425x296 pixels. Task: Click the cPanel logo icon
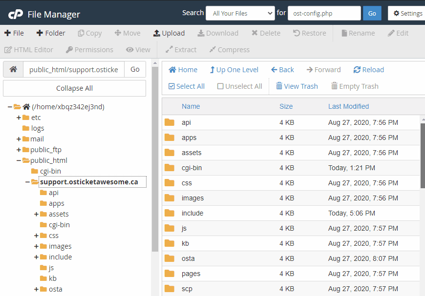pyautogui.click(x=16, y=14)
